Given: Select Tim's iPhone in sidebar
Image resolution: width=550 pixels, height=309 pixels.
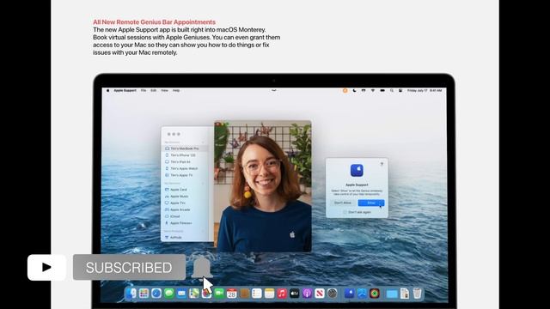Looking at the screenshot, I should [x=180, y=155].
